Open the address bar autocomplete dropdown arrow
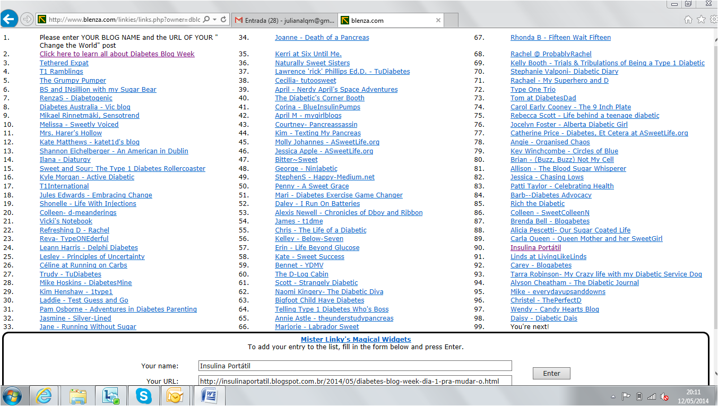 click(x=214, y=20)
